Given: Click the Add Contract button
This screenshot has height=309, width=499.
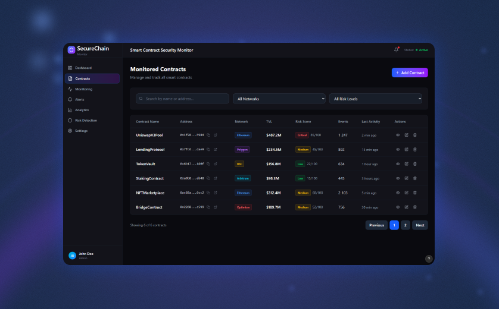Looking at the screenshot, I should point(410,72).
